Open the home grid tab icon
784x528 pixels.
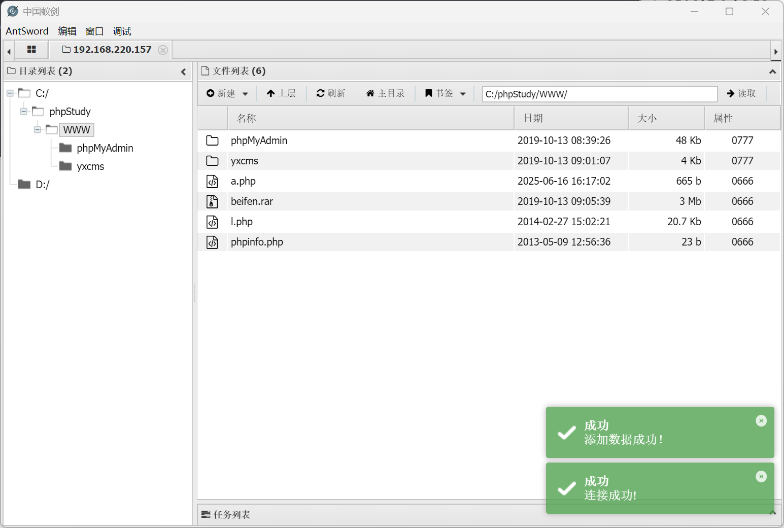click(x=31, y=50)
